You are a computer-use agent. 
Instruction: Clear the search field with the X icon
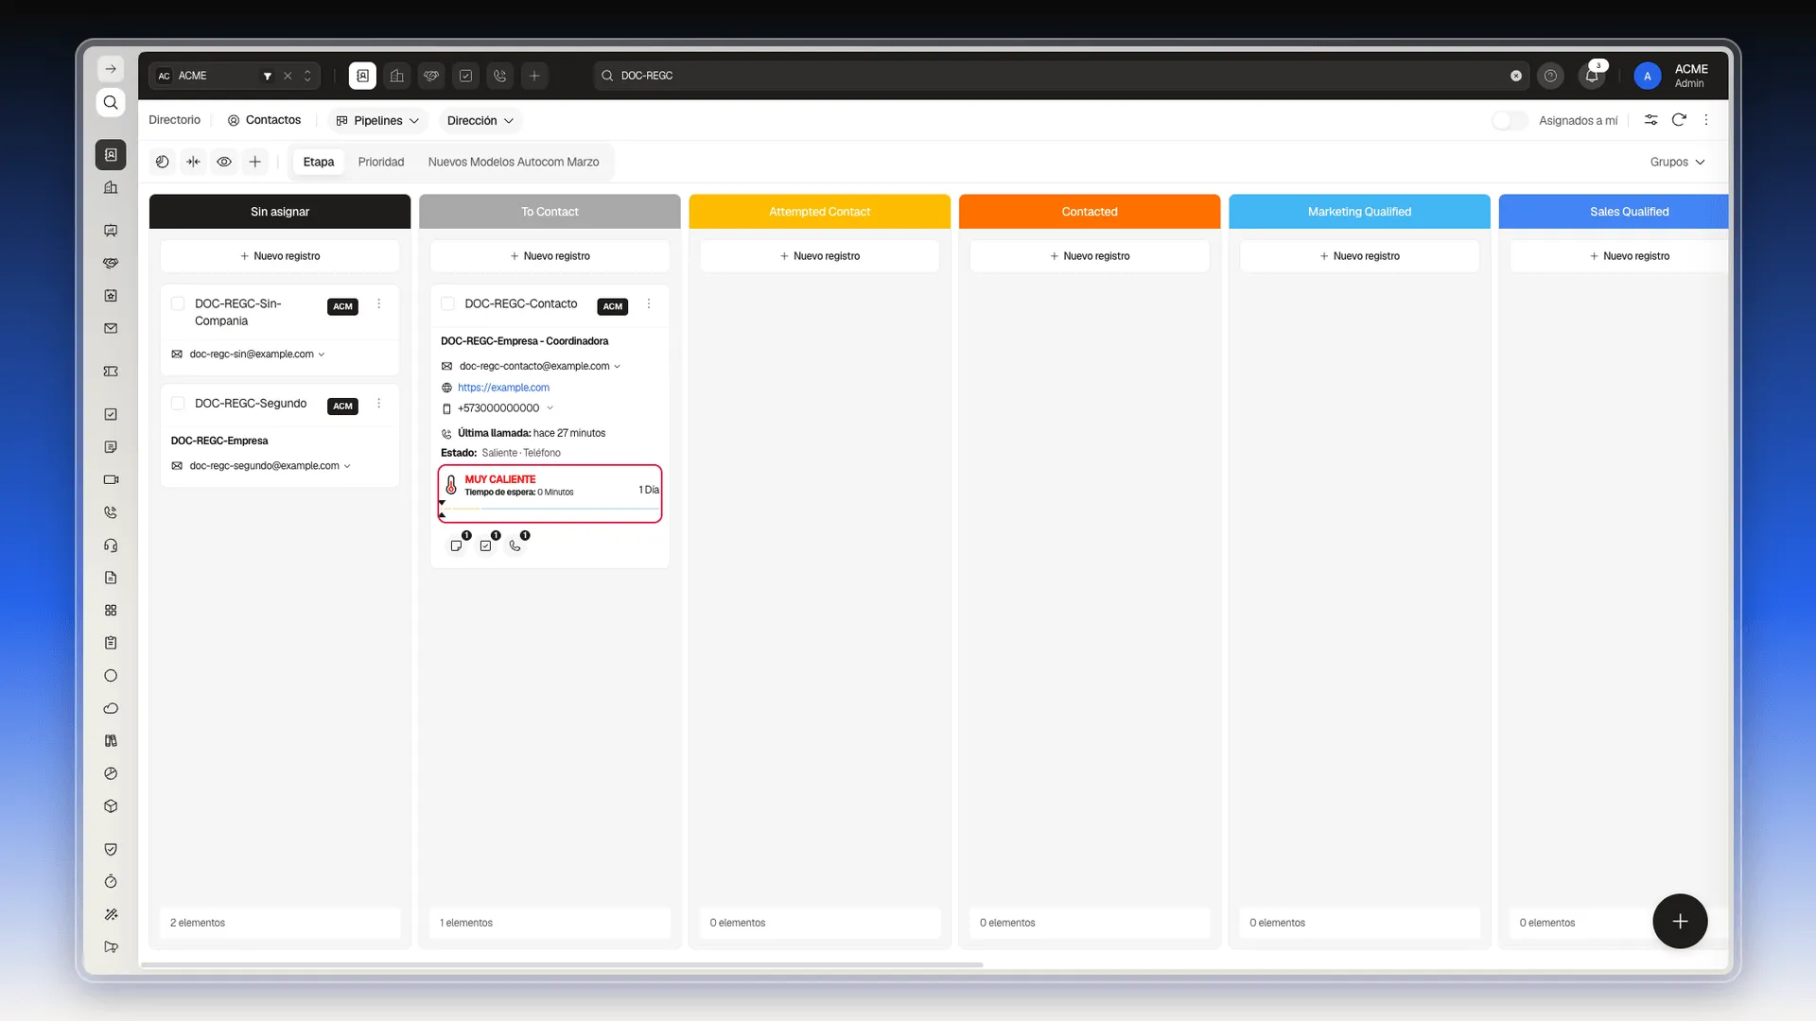pyautogui.click(x=1516, y=76)
